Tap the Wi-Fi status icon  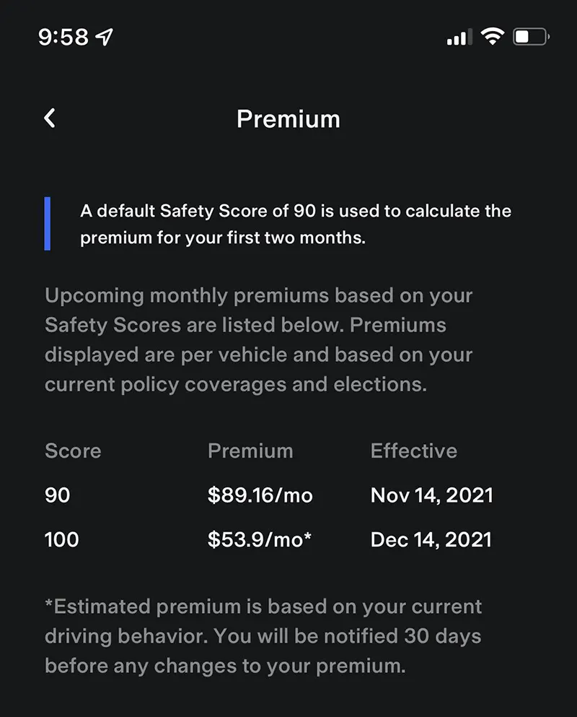click(493, 37)
